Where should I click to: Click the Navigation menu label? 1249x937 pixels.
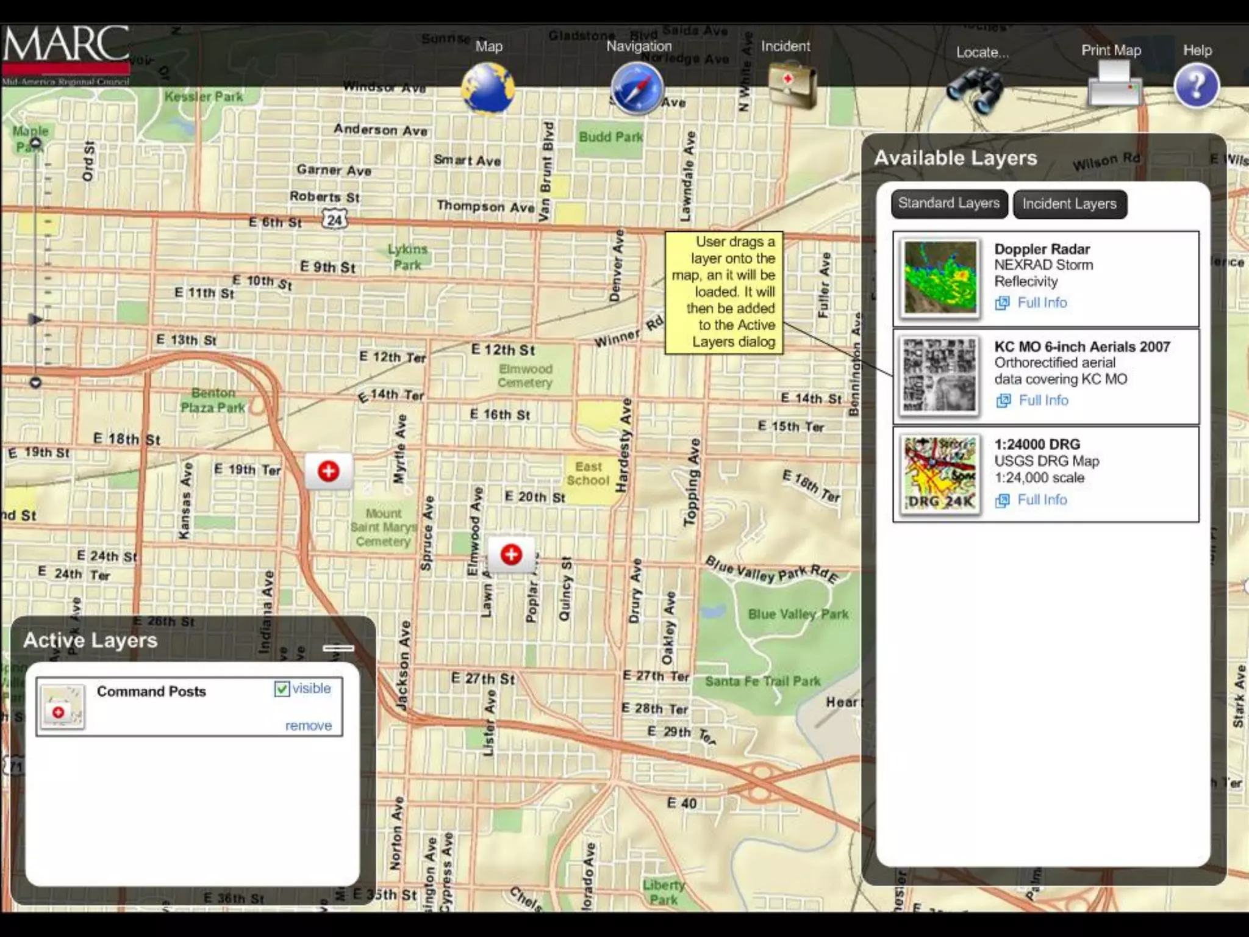(x=639, y=46)
